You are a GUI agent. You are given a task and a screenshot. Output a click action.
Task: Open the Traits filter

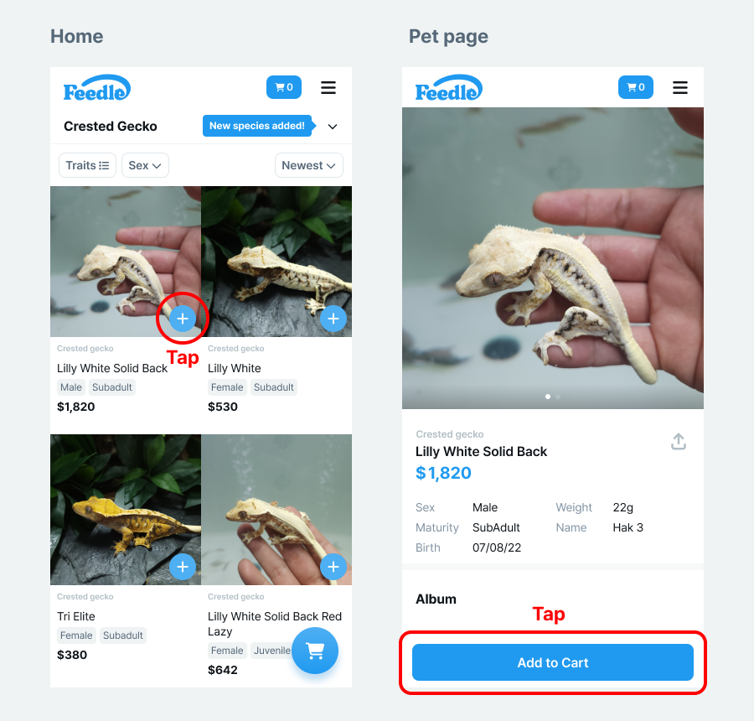(x=87, y=165)
